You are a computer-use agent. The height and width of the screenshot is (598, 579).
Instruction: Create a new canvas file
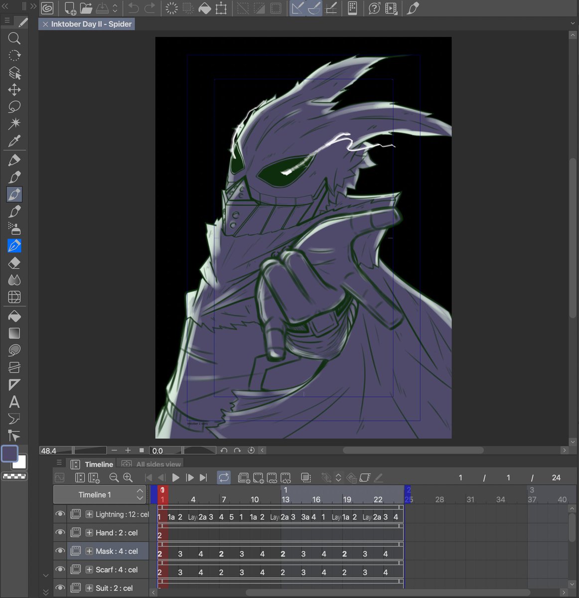click(70, 8)
